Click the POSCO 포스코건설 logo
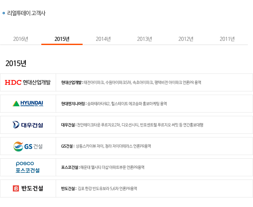Screen dimensions: 253x207 pos(28,167)
